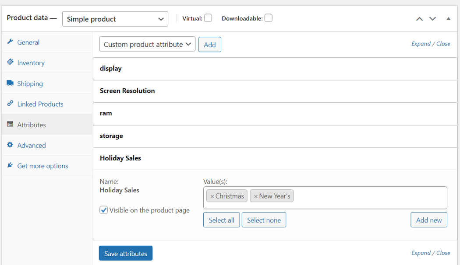Click the Expand link above the attributes
Viewport: 460px width, 265px height.
coord(421,44)
